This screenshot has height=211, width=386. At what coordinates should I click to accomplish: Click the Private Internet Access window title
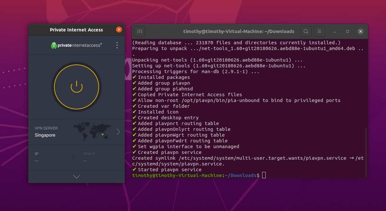coord(76,30)
